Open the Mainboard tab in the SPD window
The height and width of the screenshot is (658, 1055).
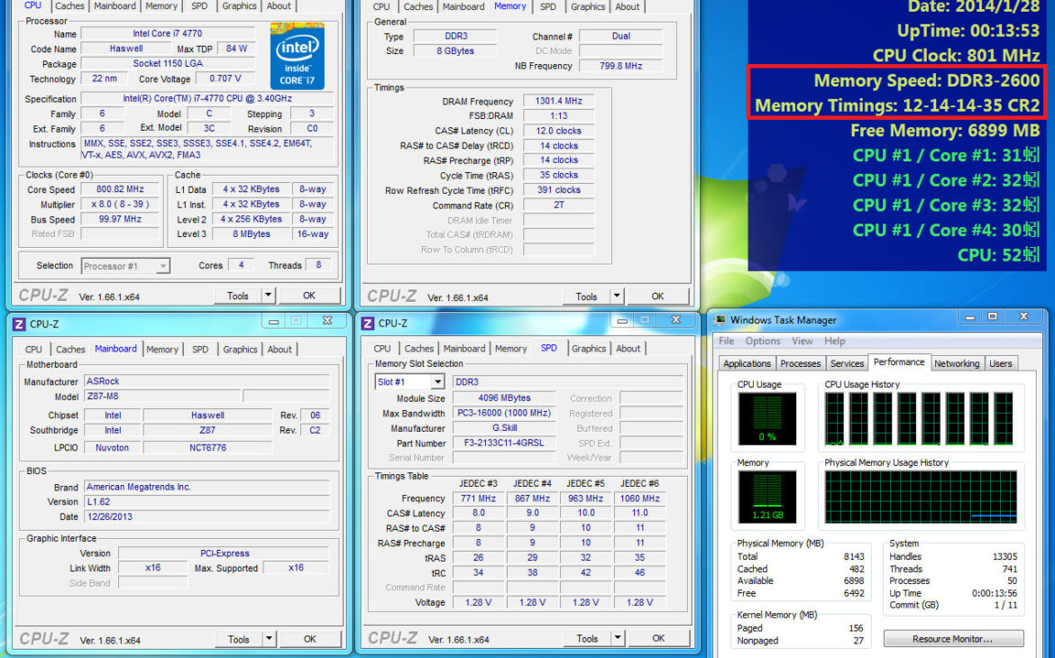pos(464,348)
